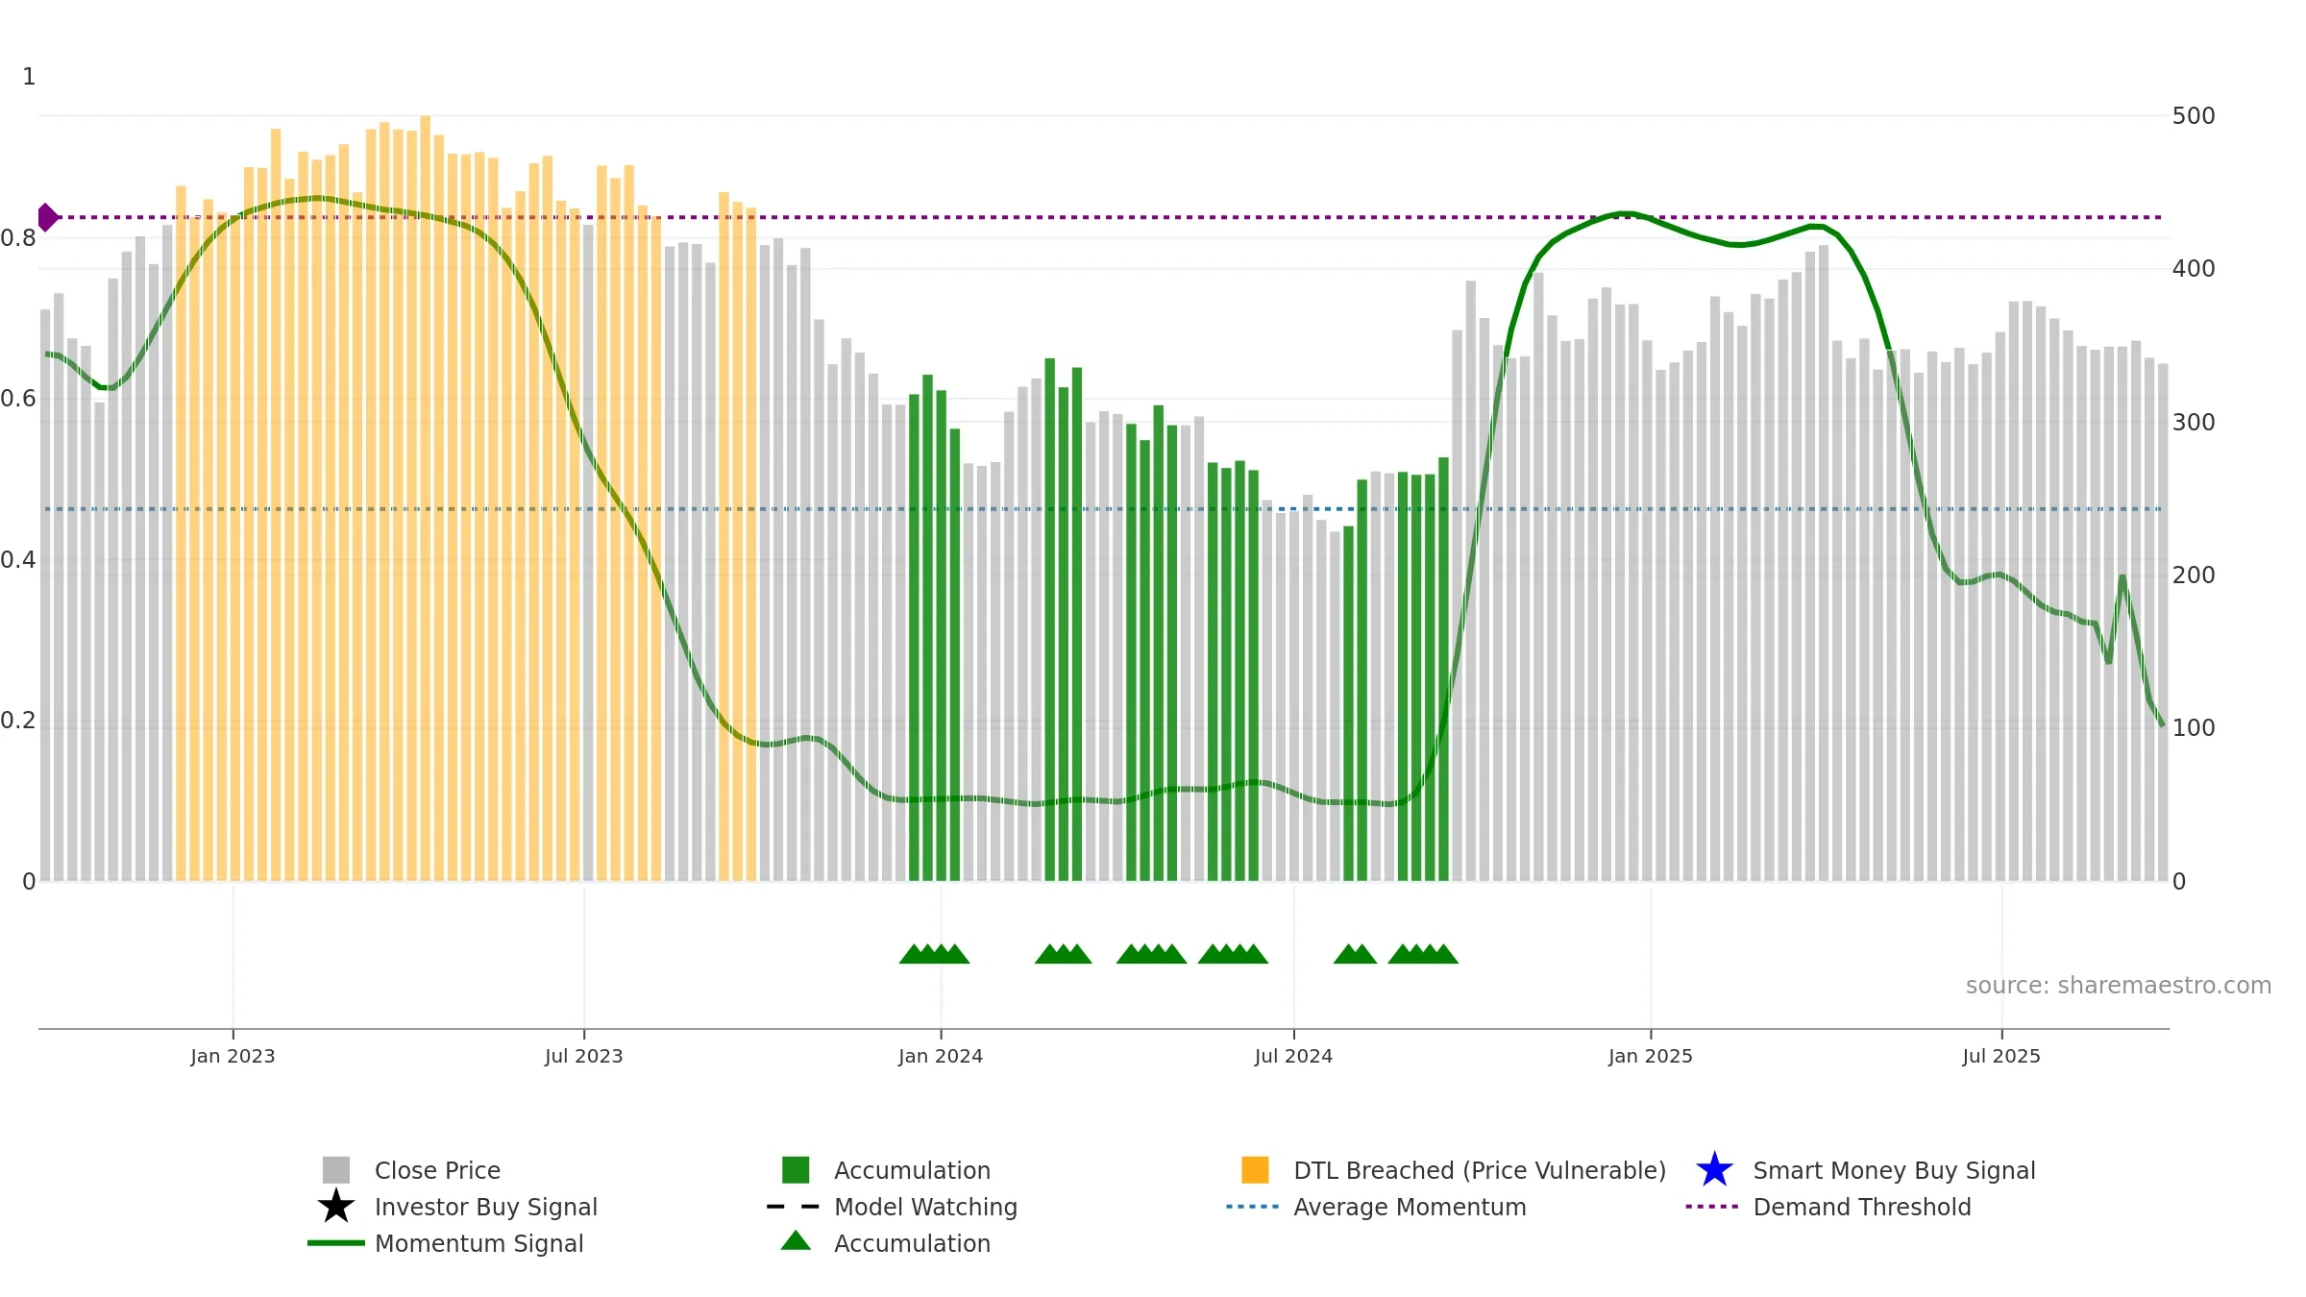The height and width of the screenshot is (1297, 2306).
Task: Click the orange DTL Breached legend square
Action: pyautogui.click(x=1255, y=1169)
